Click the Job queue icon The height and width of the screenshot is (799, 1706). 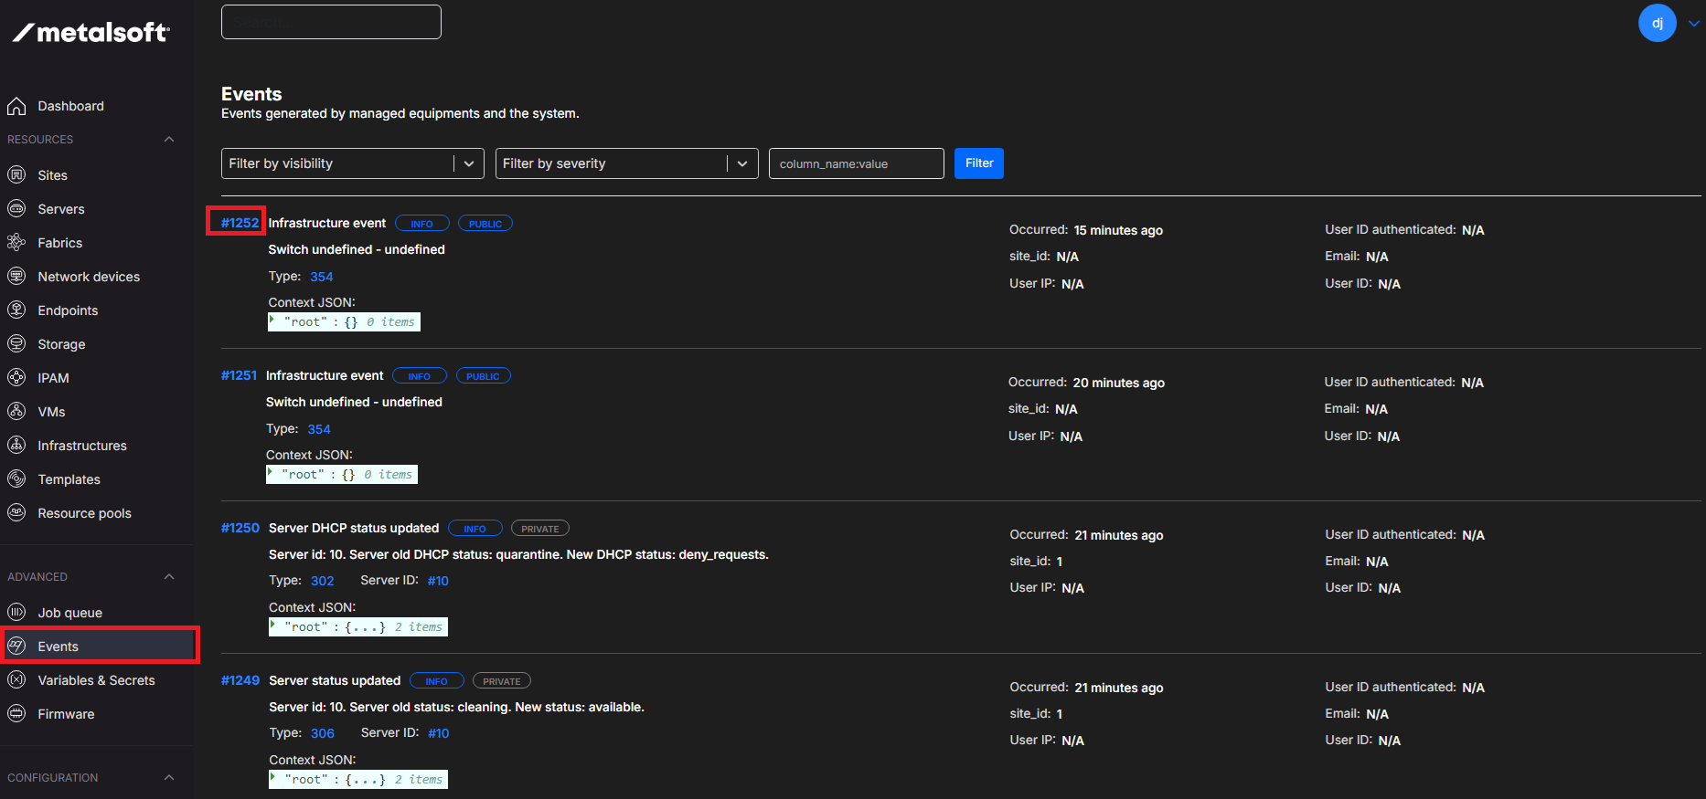(x=16, y=613)
